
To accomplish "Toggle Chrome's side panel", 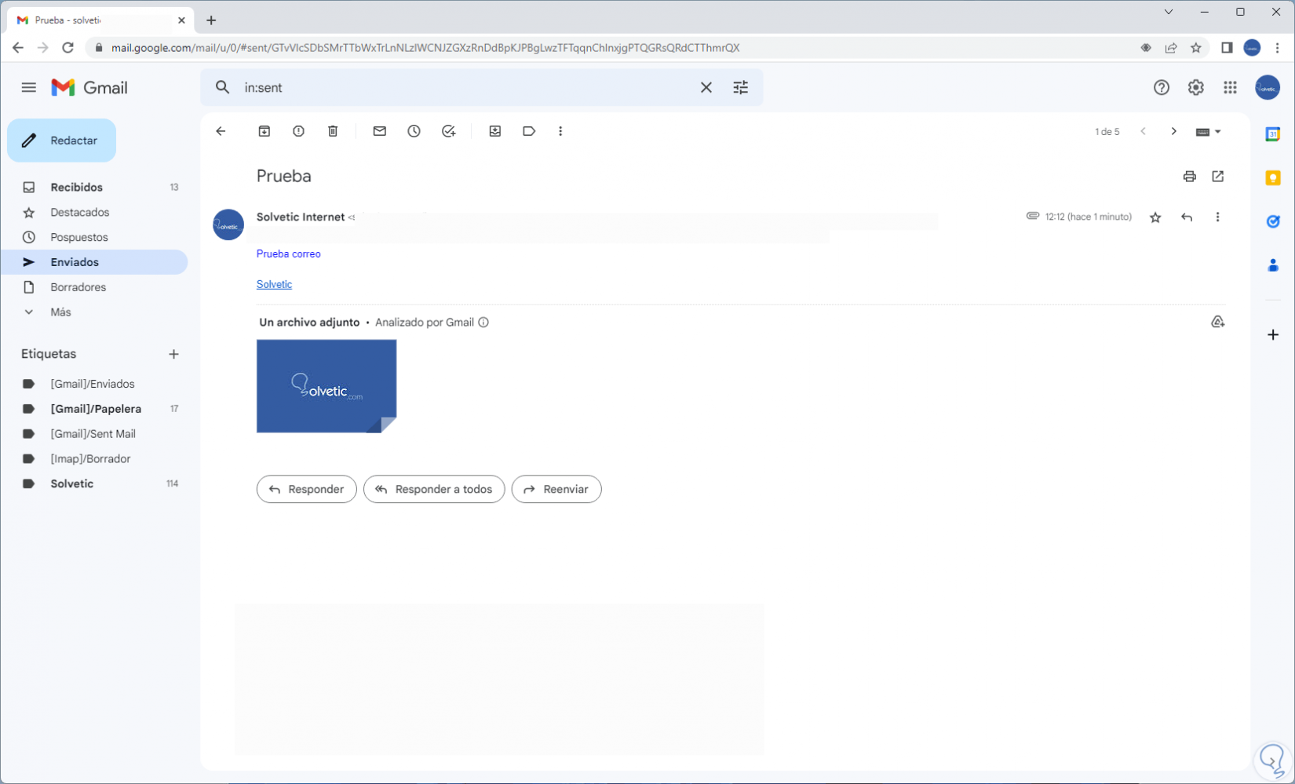I will (1227, 48).
